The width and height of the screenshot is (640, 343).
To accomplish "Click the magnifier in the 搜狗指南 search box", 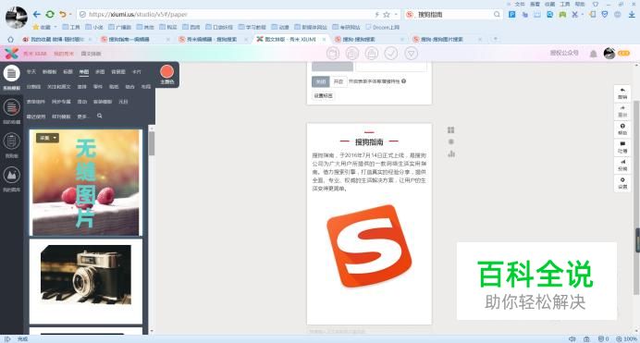I will tap(497, 14).
